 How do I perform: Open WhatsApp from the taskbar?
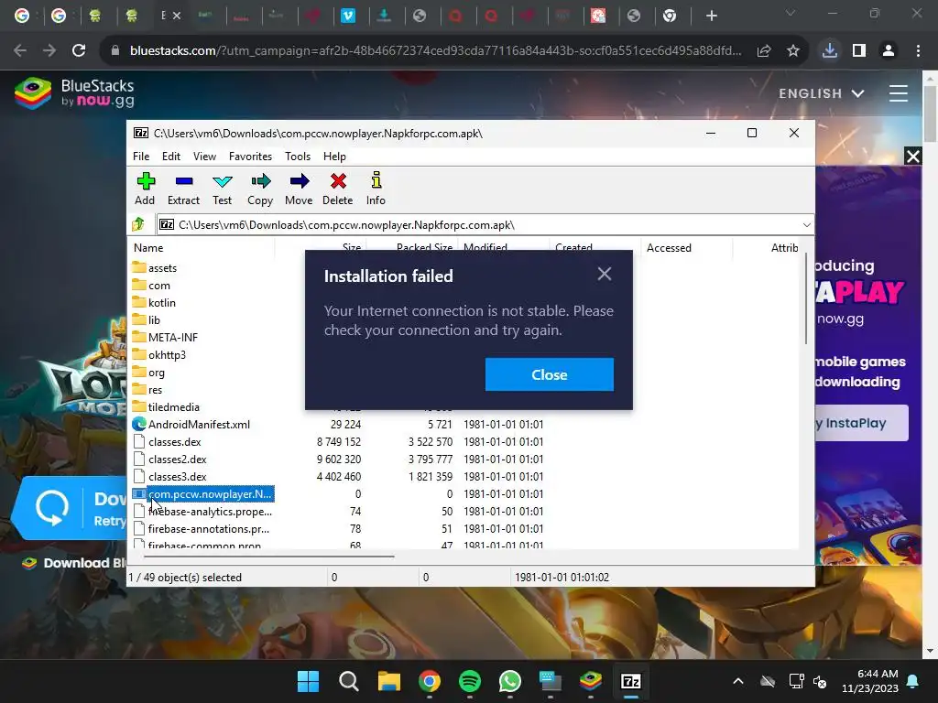coord(509,681)
